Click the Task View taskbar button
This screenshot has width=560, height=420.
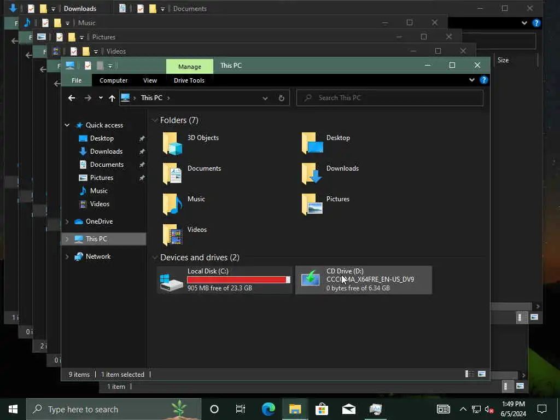241,409
